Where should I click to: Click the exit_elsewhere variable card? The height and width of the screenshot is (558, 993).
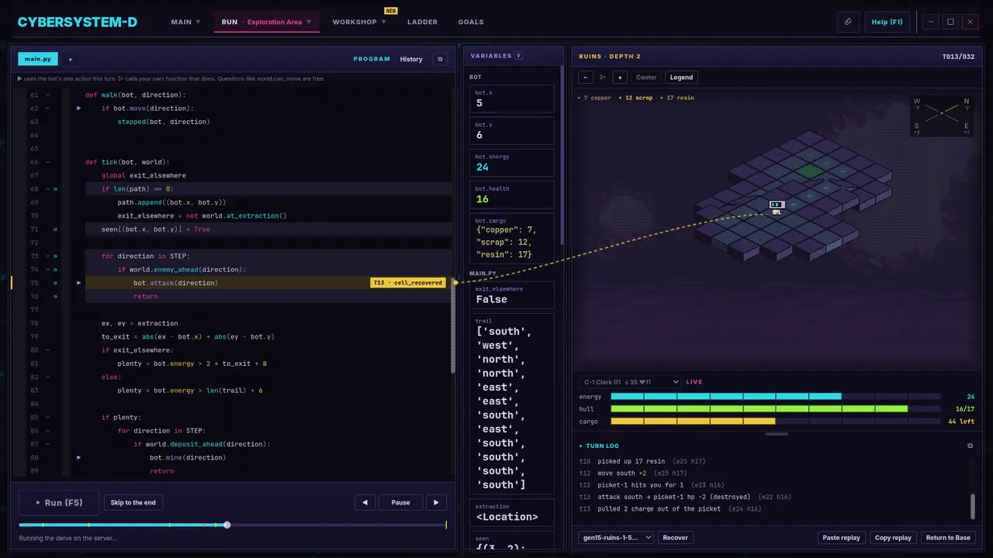(x=512, y=294)
